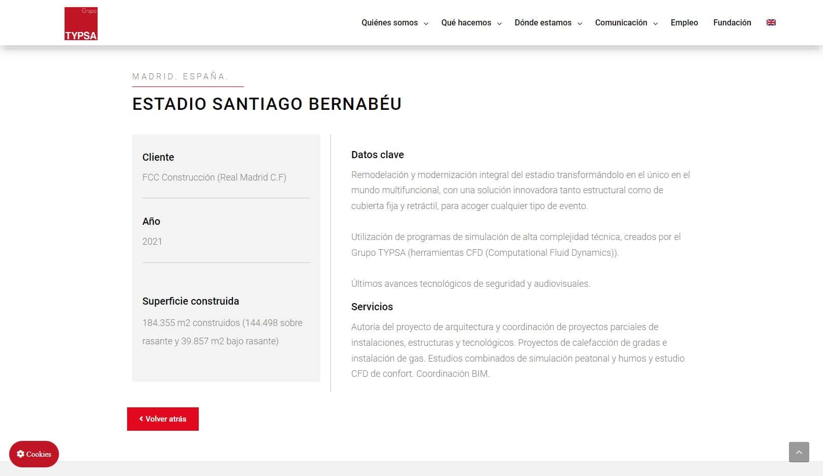
Task: Click the Datos clave heading
Action: point(377,155)
